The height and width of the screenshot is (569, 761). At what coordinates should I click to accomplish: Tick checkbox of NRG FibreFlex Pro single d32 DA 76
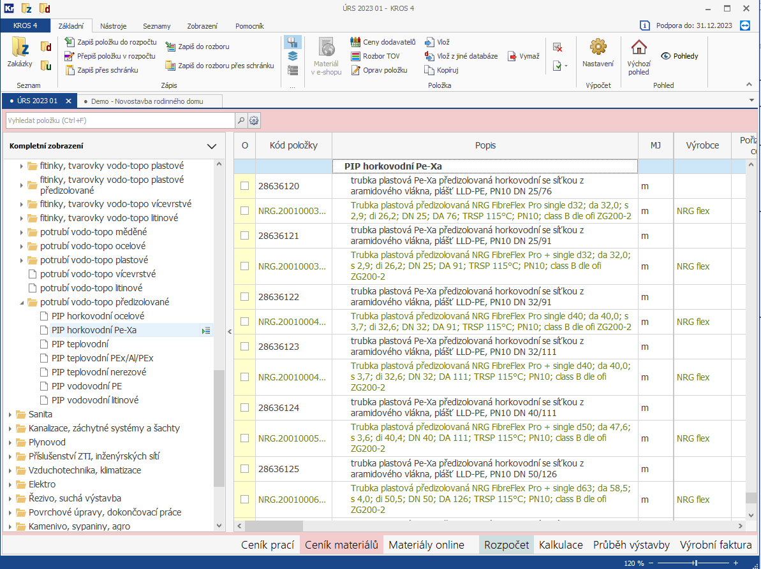point(244,211)
